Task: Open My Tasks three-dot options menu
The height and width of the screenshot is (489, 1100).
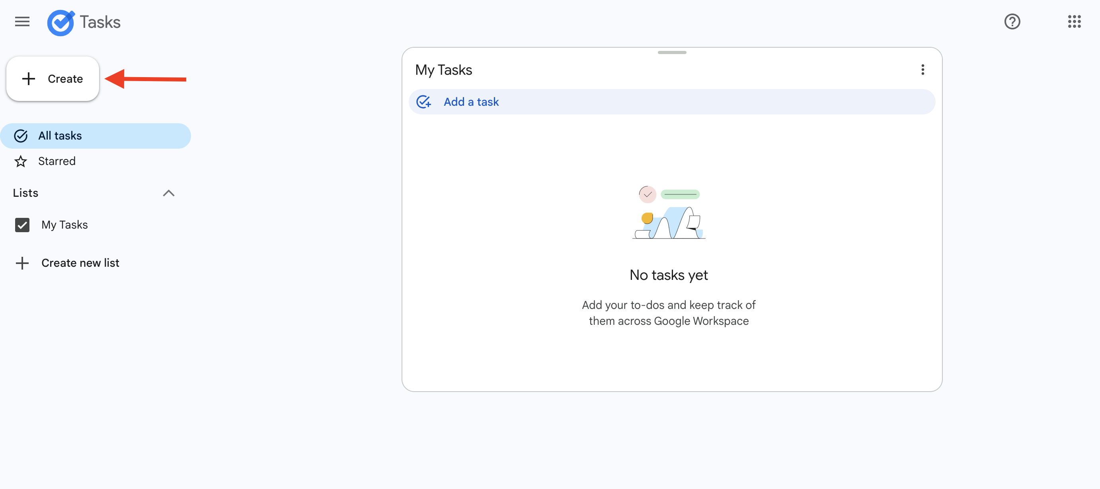Action: [923, 70]
